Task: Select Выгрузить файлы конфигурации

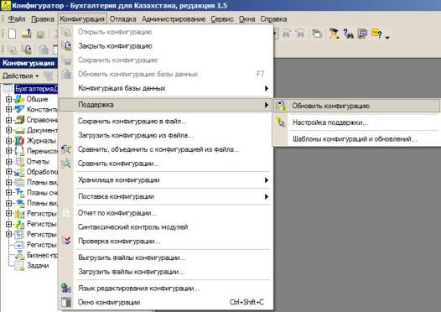Action: pos(166,257)
